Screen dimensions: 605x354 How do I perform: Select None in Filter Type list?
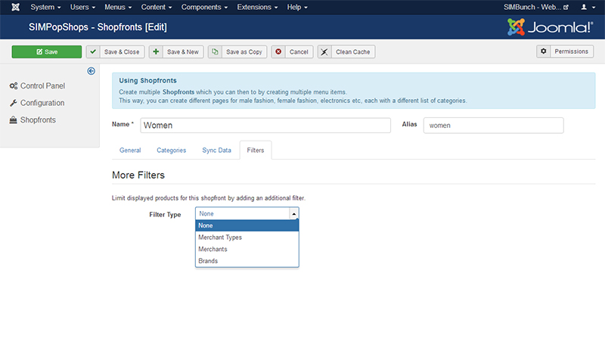pyautogui.click(x=247, y=225)
